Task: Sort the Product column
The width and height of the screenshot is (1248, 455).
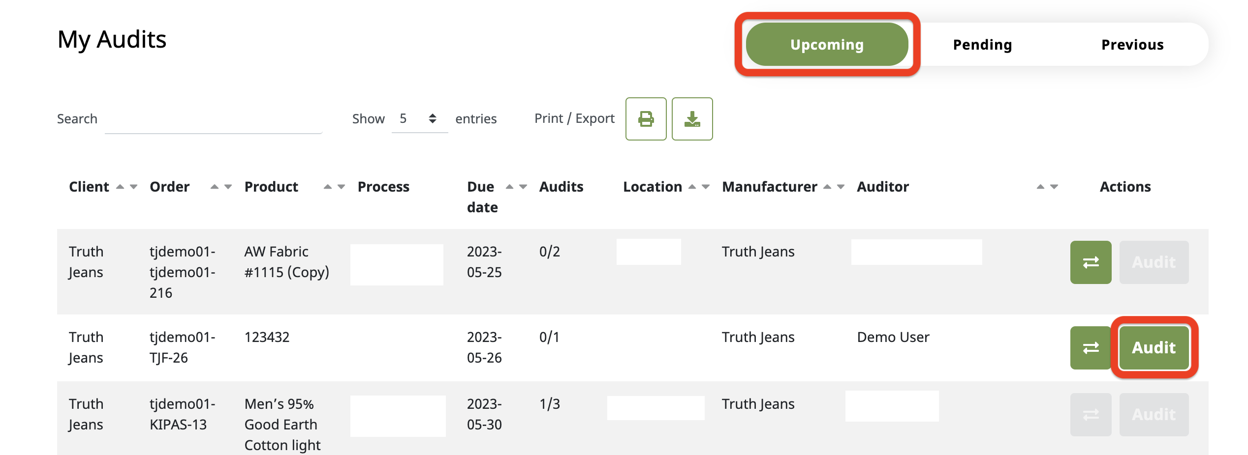Action: 334,187
